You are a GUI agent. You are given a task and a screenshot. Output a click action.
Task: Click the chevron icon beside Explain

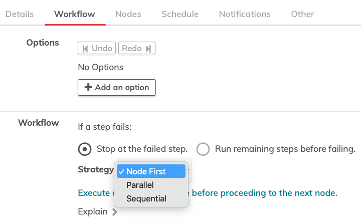[x=114, y=212]
